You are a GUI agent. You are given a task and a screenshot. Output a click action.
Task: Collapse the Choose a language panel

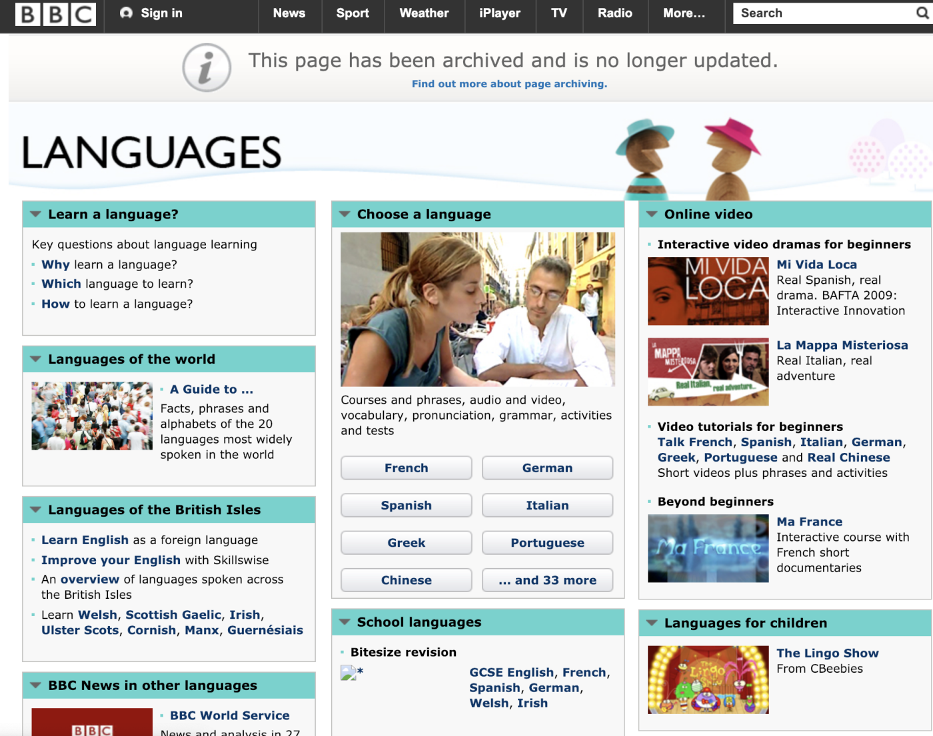click(345, 214)
